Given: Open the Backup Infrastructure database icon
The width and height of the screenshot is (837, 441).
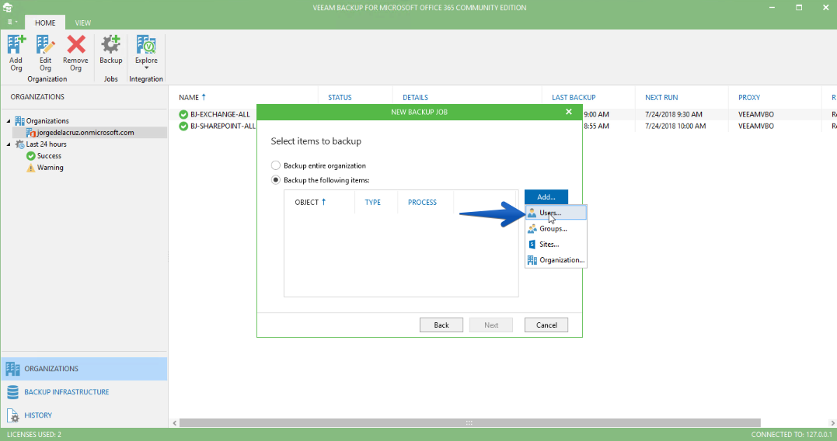Looking at the screenshot, I should (x=12, y=392).
